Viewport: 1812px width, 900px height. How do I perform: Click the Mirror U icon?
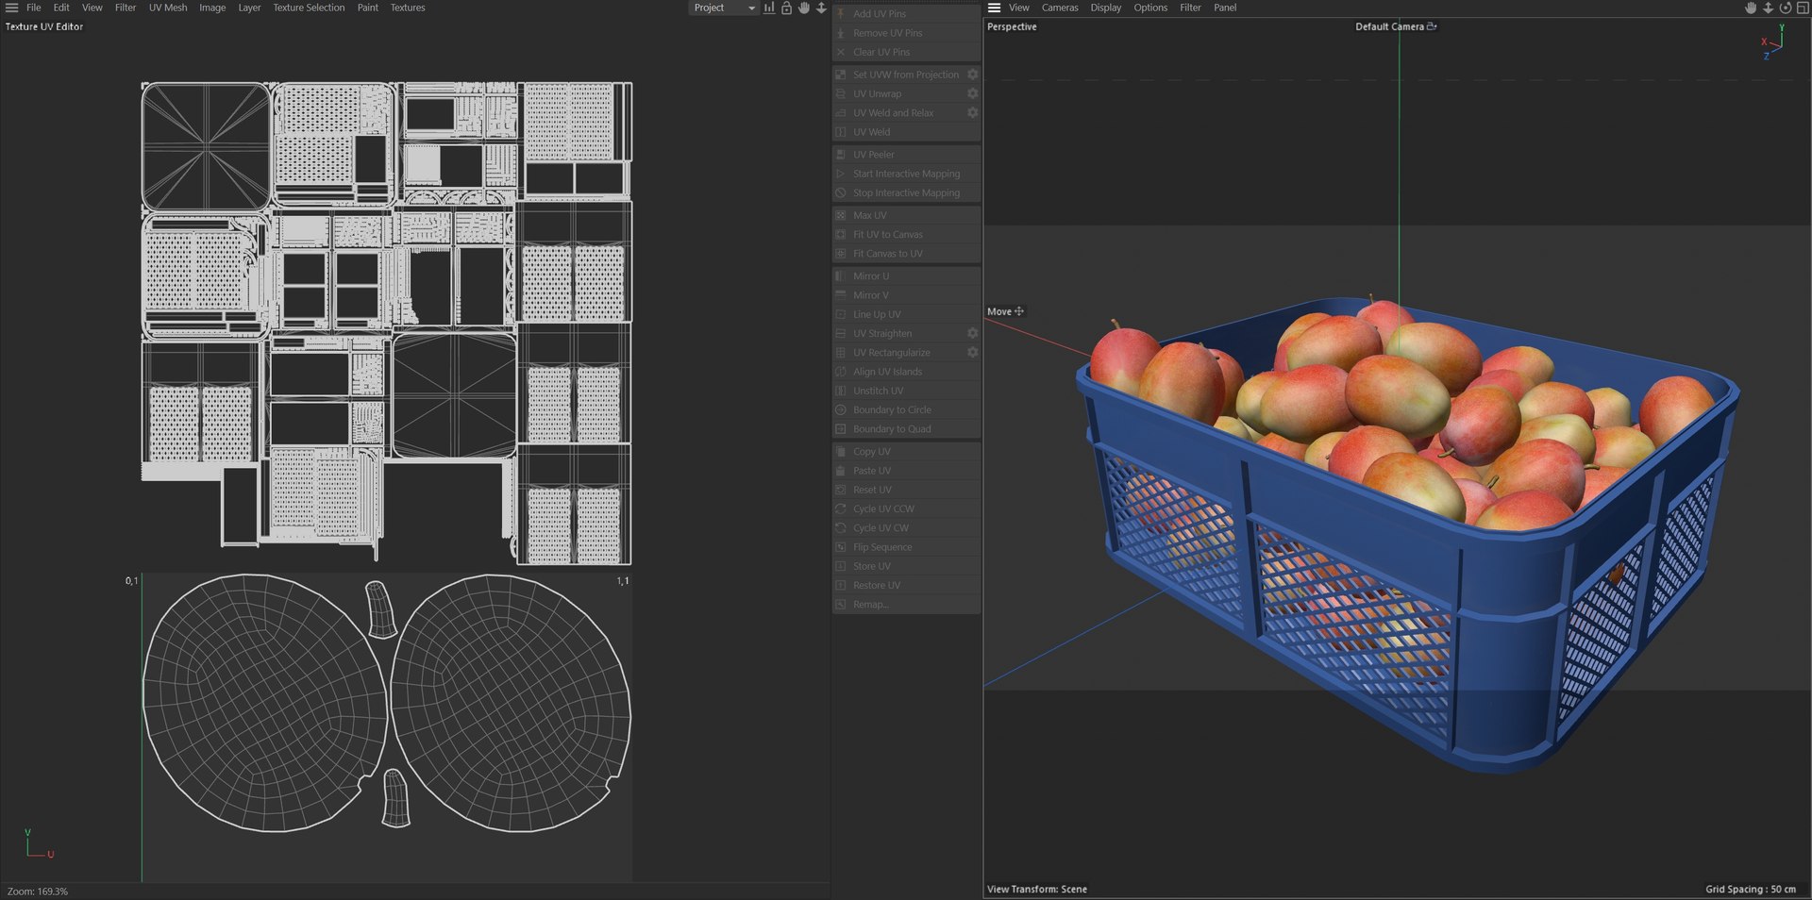coord(841,276)
